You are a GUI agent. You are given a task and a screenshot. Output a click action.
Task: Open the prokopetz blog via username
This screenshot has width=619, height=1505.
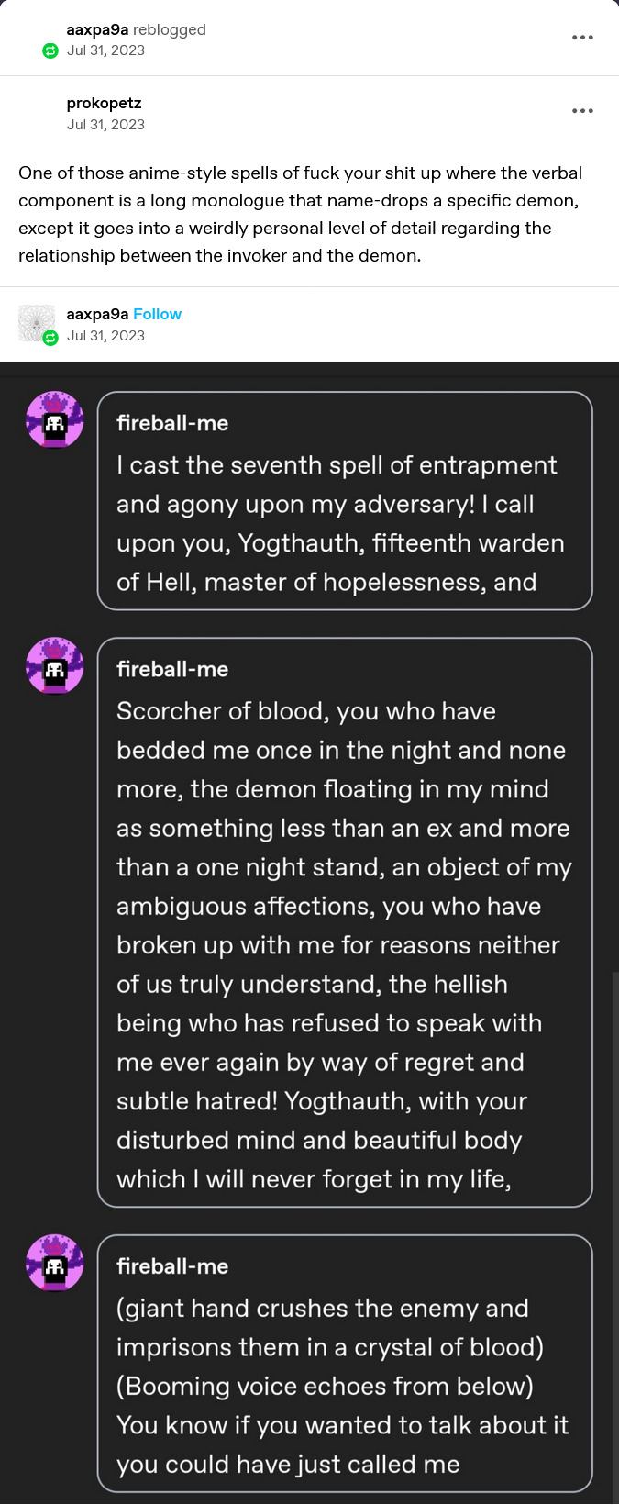coord(104,103)
